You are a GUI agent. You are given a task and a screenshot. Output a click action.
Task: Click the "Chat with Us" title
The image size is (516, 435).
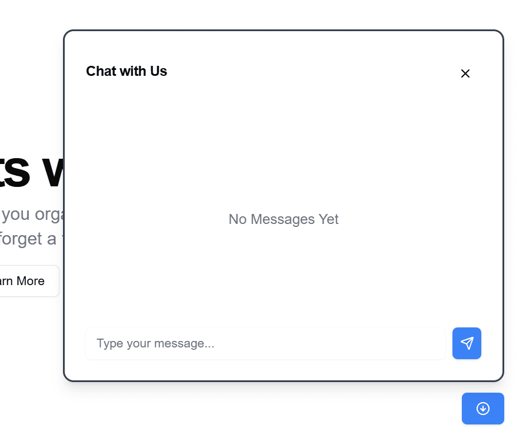[126, 71]
